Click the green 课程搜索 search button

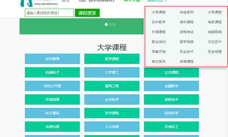(x=87, y=13)
